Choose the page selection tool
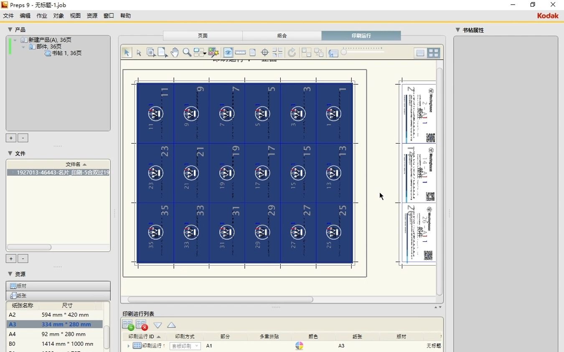564x352 pixels. [163, 53]
